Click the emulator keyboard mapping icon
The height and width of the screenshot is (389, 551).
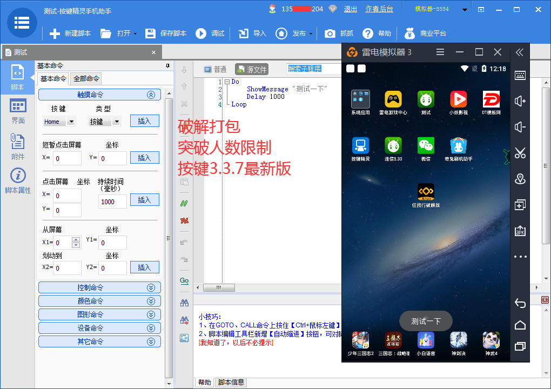[x=520, y=75]
